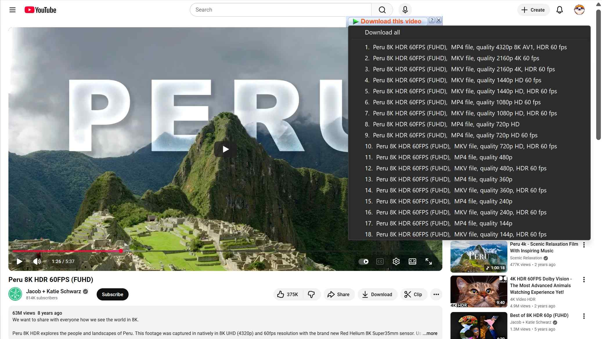Enter fullscreen mode in player
This screenshot has height=339, width=602.
pos(429,261)
